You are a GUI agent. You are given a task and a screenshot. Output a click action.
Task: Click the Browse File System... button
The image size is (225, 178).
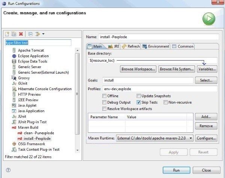(177, 69)
